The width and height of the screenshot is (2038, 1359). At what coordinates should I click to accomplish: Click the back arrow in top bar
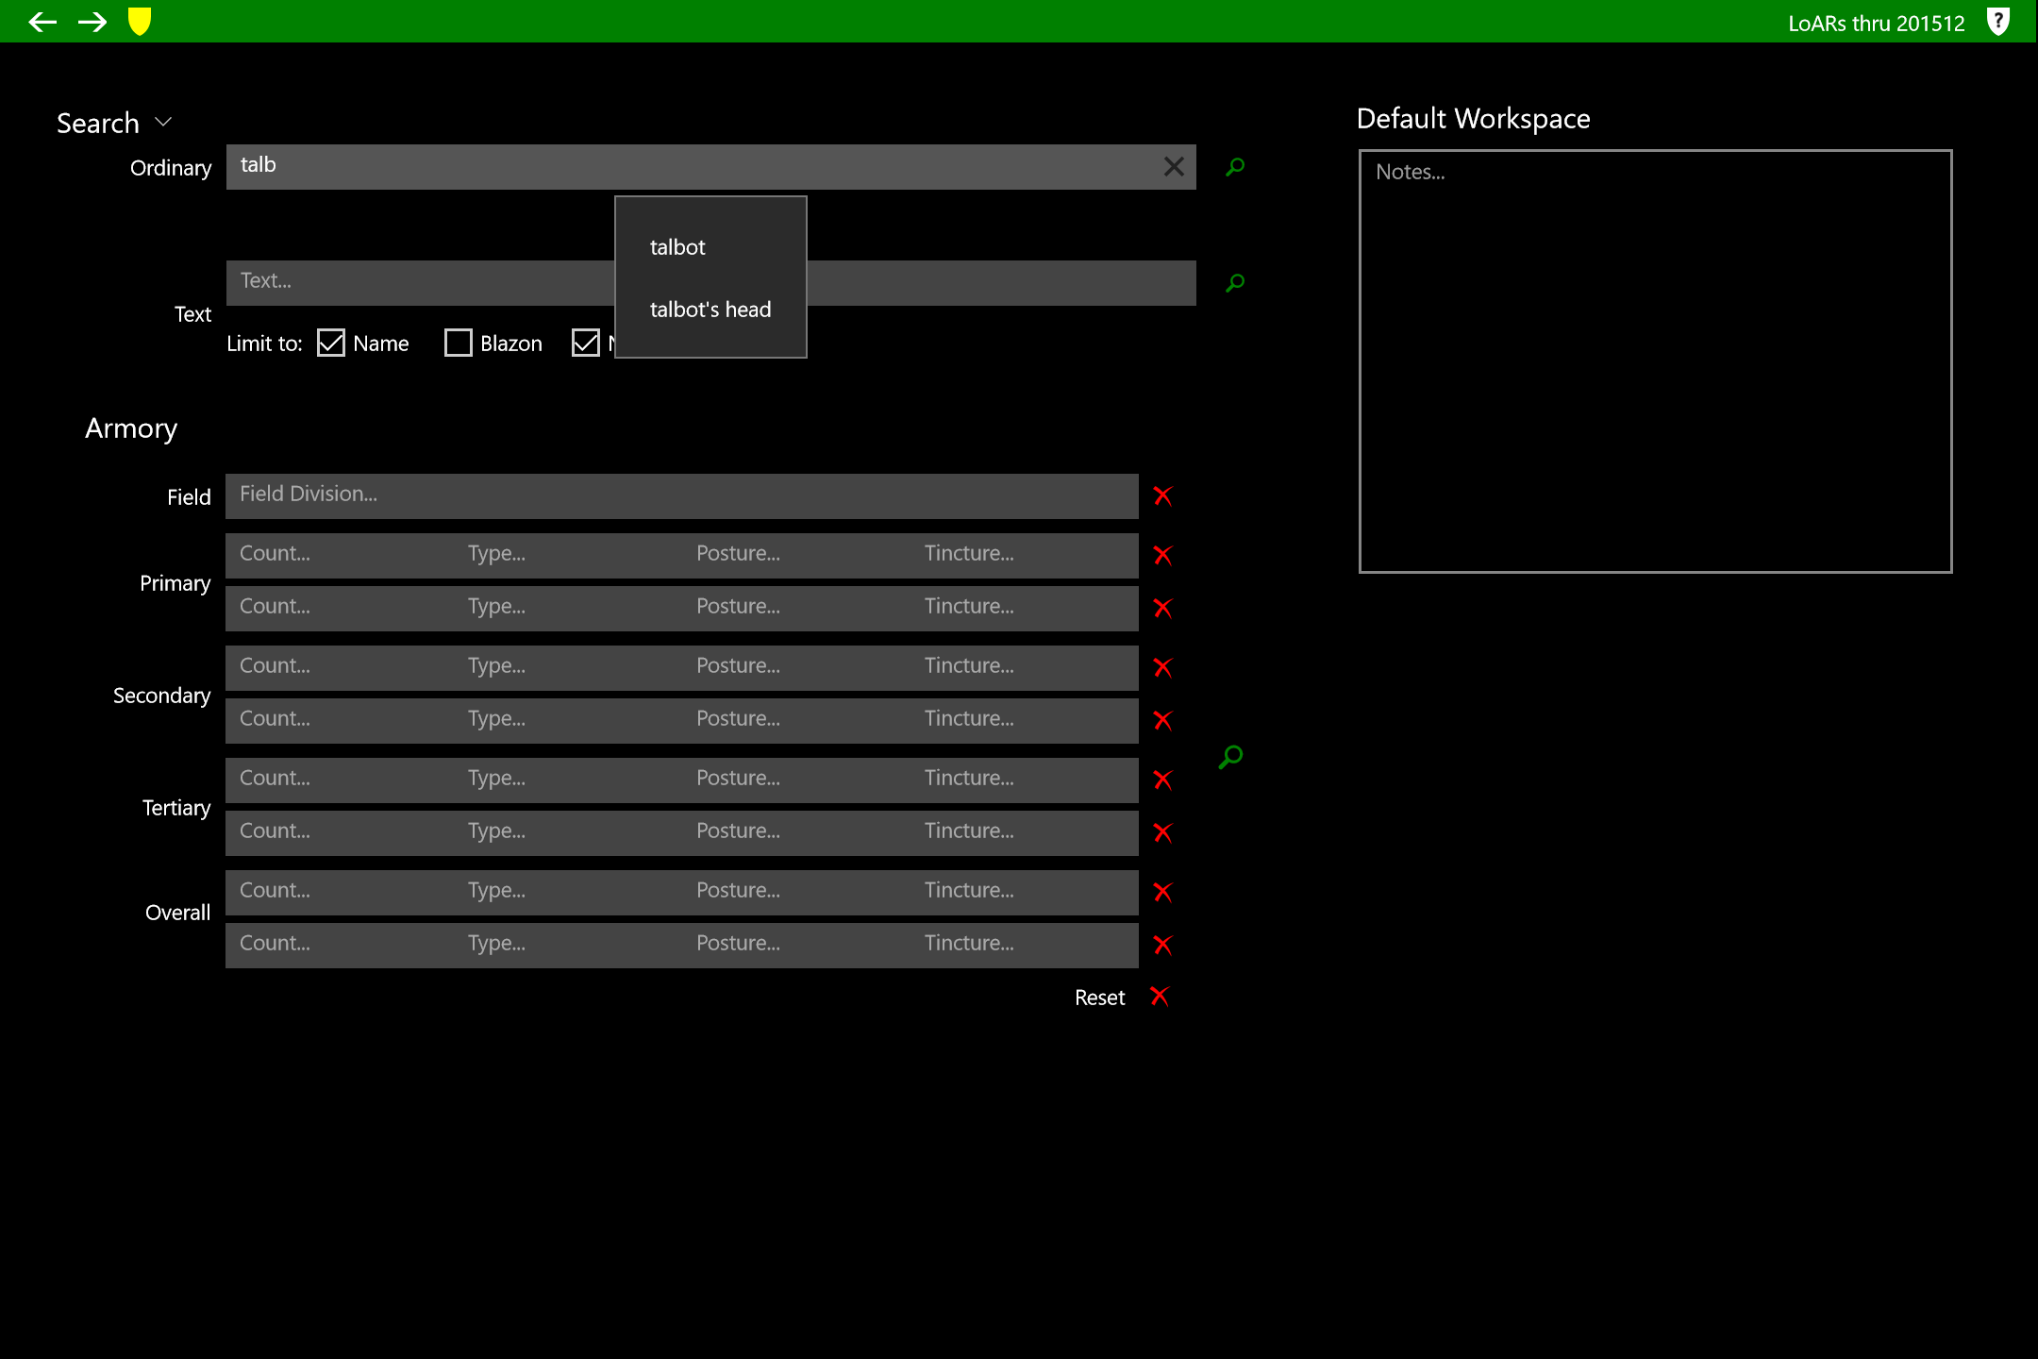pyautogui.click(x=42, y=22)
